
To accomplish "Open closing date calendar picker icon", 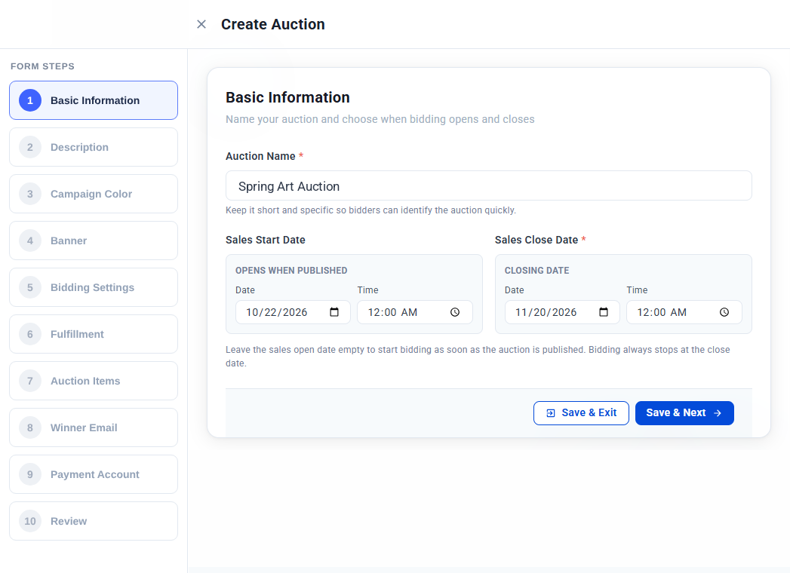I will point(604,312).
